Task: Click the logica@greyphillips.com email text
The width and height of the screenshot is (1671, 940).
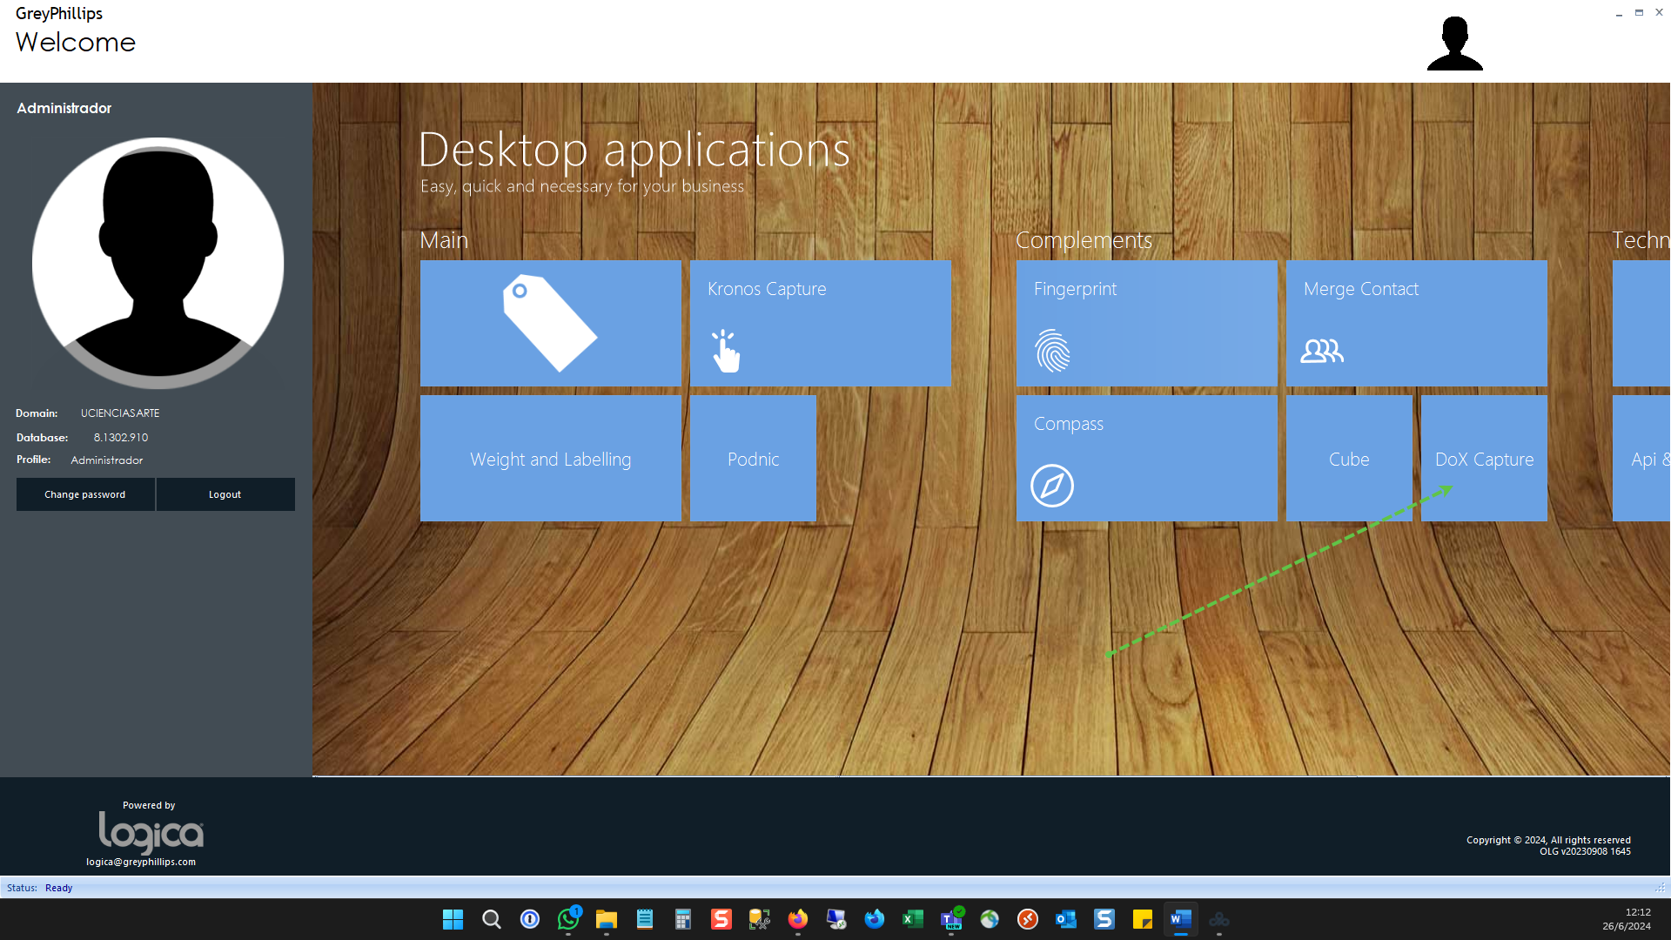Action: pyautogui.click(x=141, y=862)
